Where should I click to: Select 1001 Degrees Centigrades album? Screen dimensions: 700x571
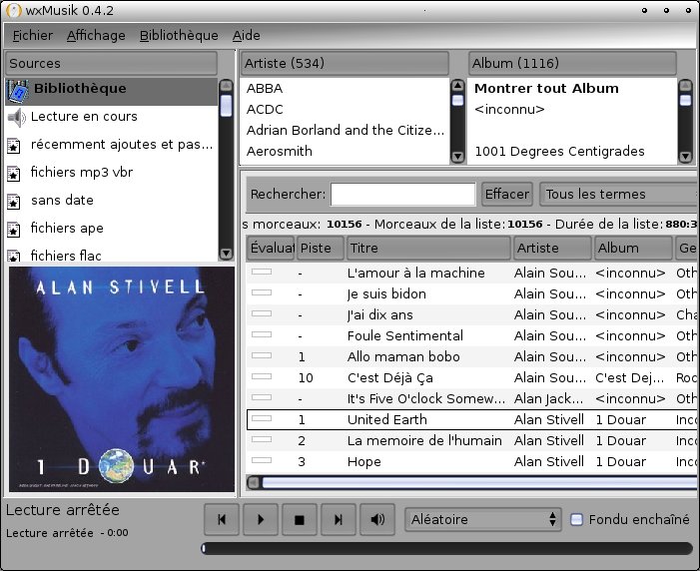coord(572,152)
